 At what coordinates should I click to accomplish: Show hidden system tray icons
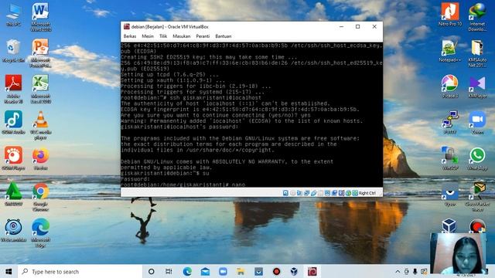pos(398,271)
